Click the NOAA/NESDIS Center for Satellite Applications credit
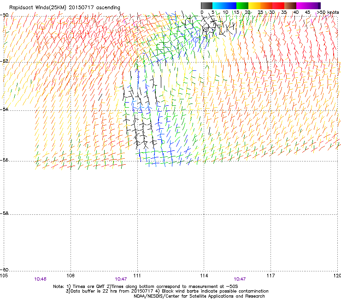 point(199,296)
